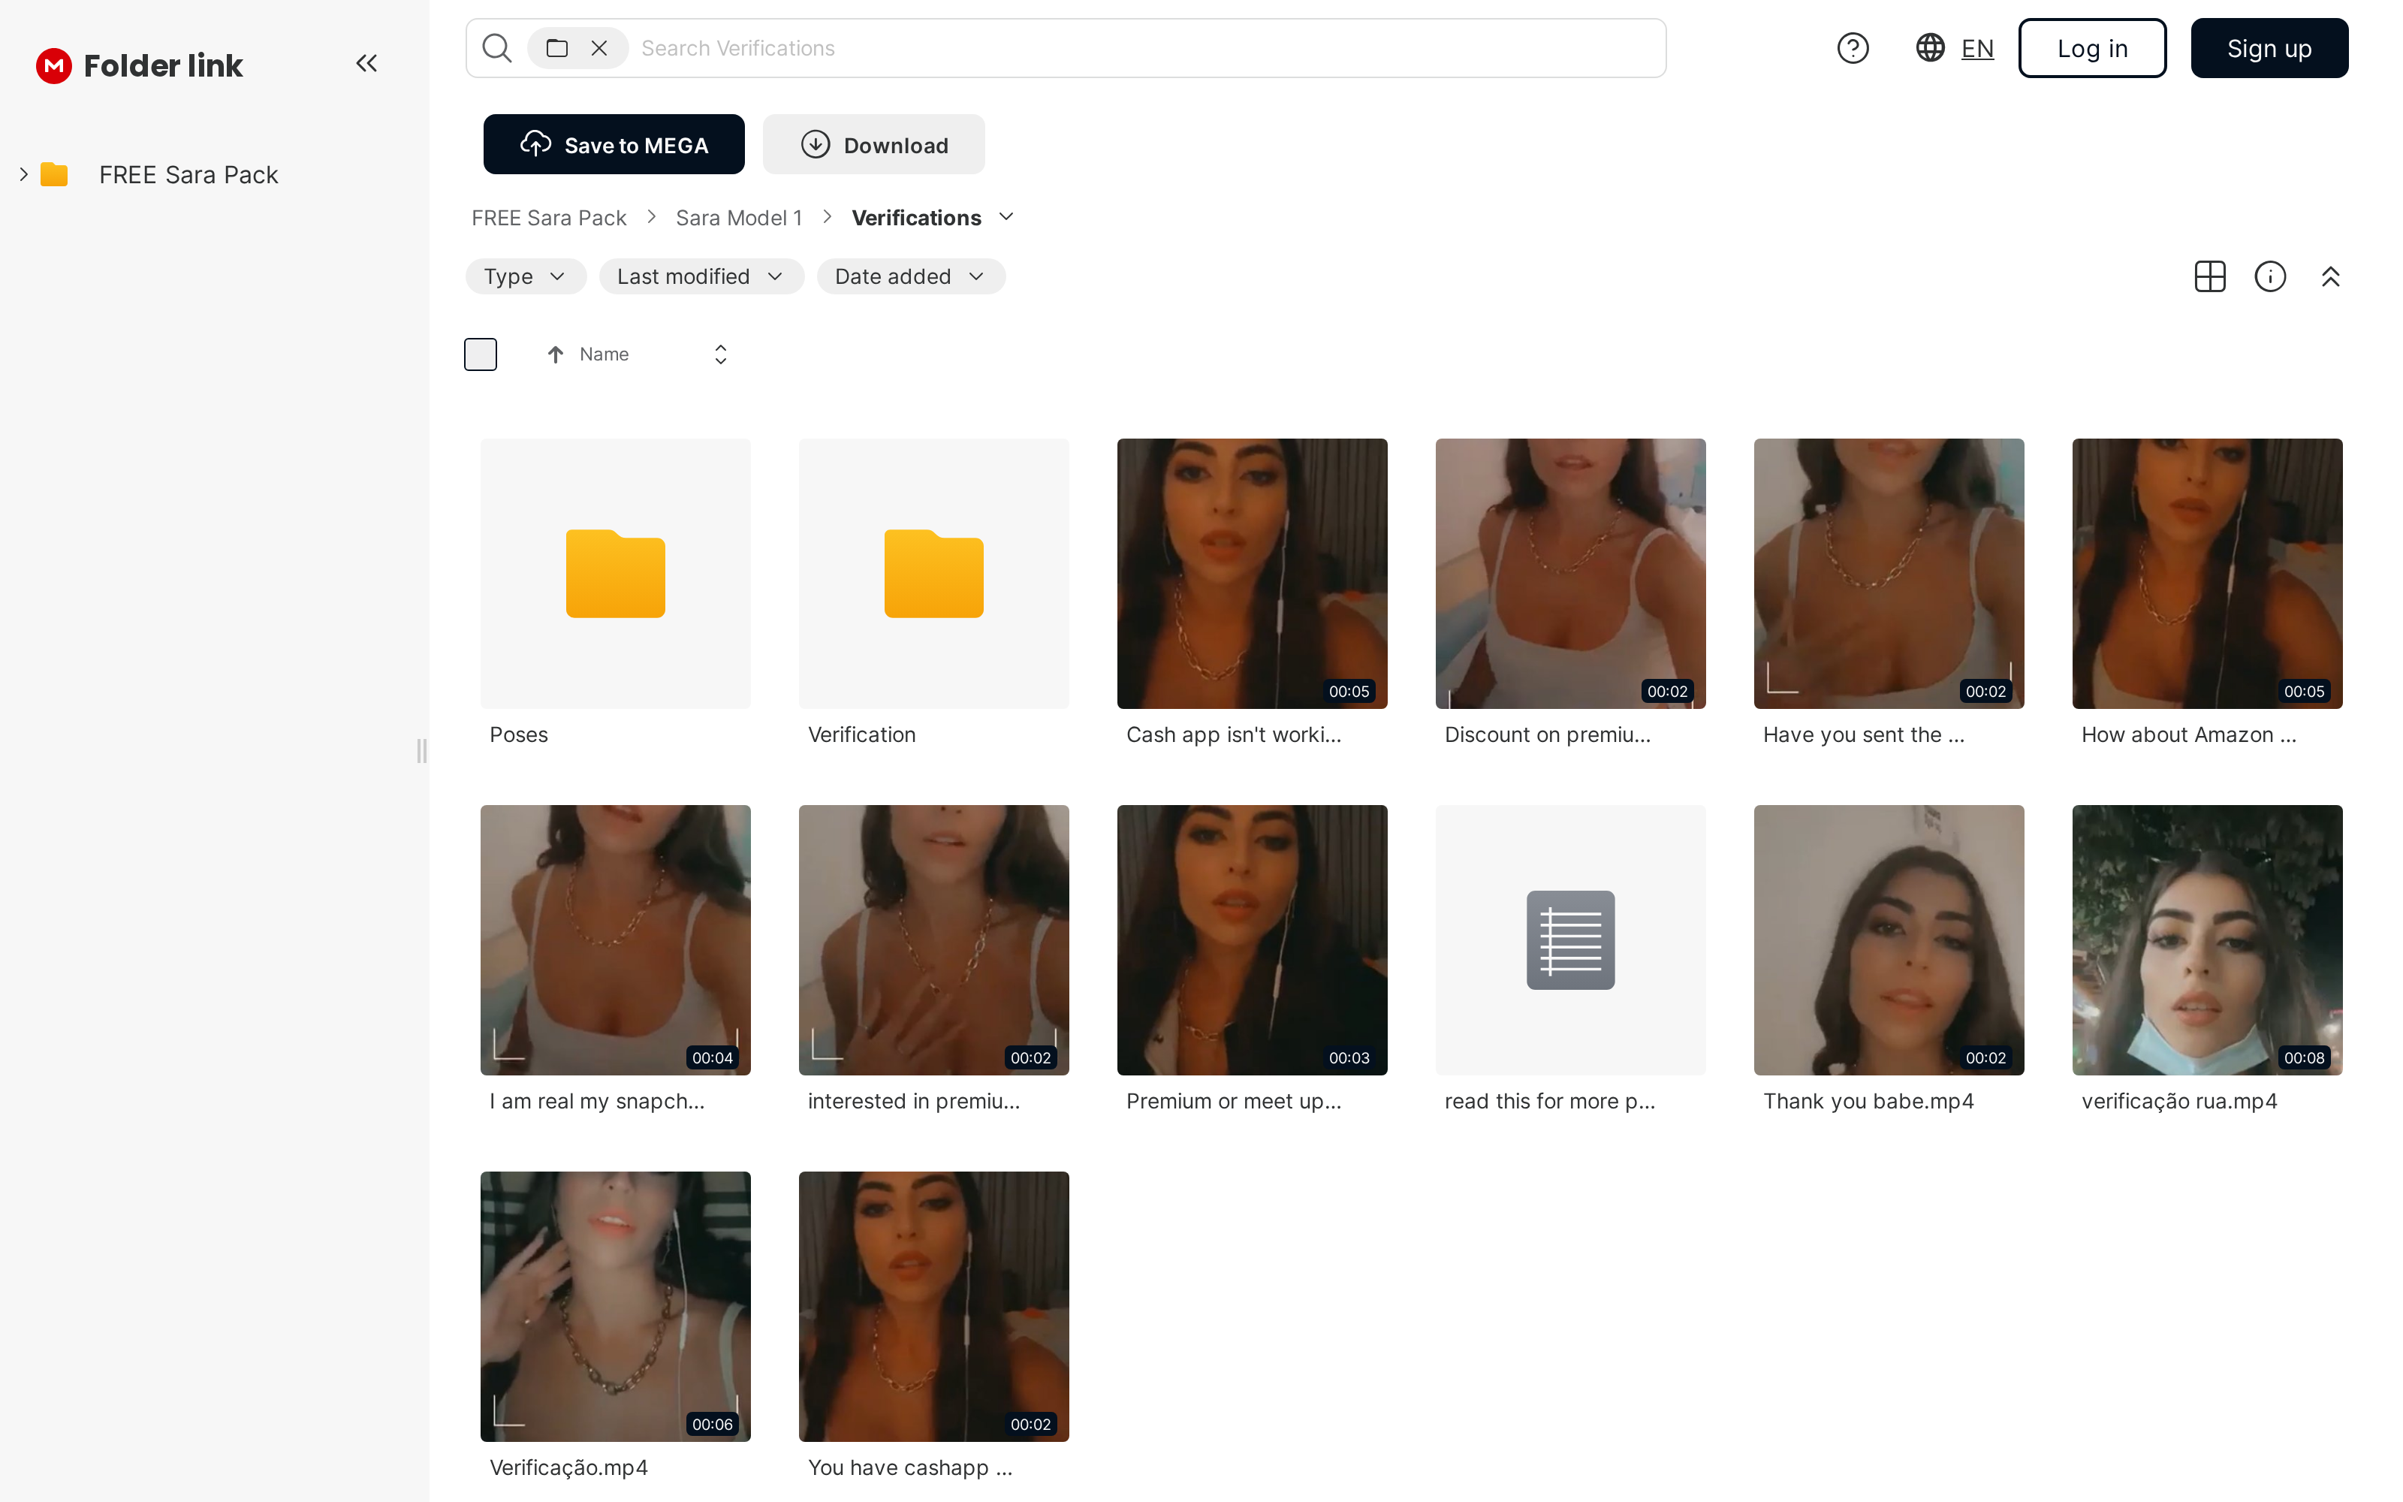2403x1502 pixels.
Task: Open 'How about Amazon ...' video thumbnail
Action: pyautogui.click(x=2208, y=573)
